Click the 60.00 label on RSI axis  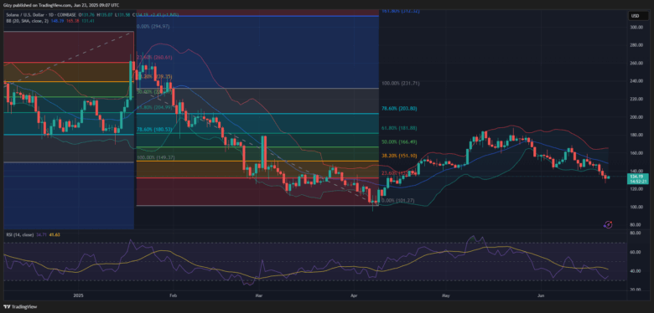click(x=635, y=252)
